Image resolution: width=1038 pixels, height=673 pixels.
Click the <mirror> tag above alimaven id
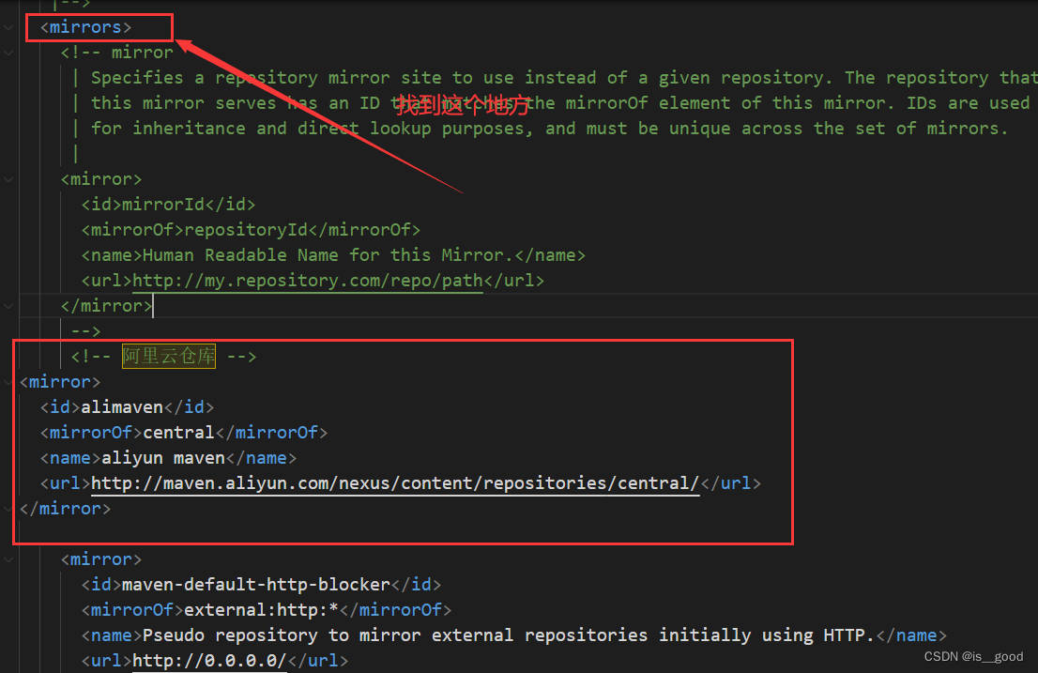[60, 382]
